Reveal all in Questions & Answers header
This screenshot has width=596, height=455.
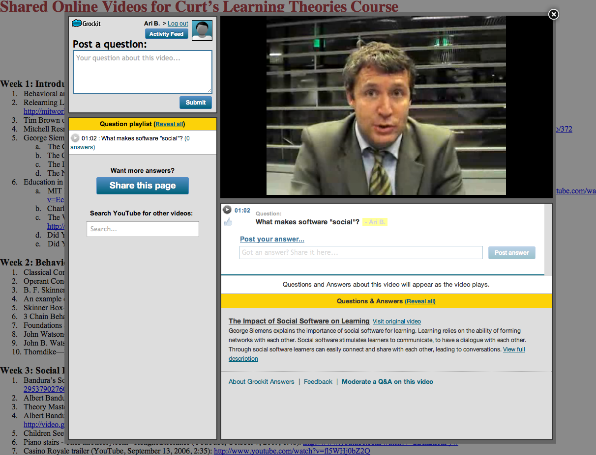point(420,301)
